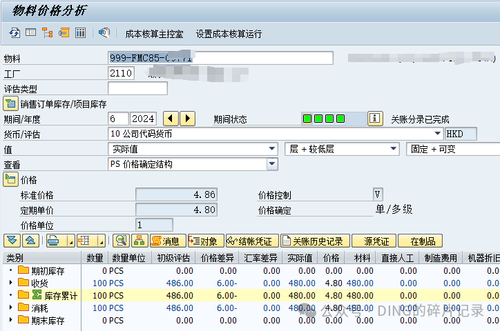
Task: Click the 初级评估 column header
Action: coord(173,258)
